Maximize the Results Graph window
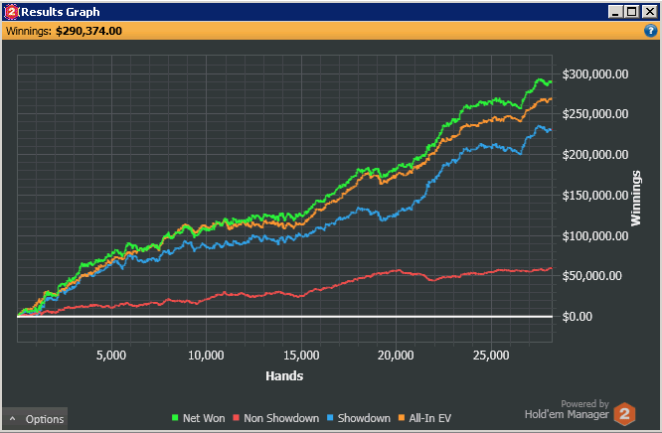Viewport: 662px width, 433px height. [x=632, y=11]
